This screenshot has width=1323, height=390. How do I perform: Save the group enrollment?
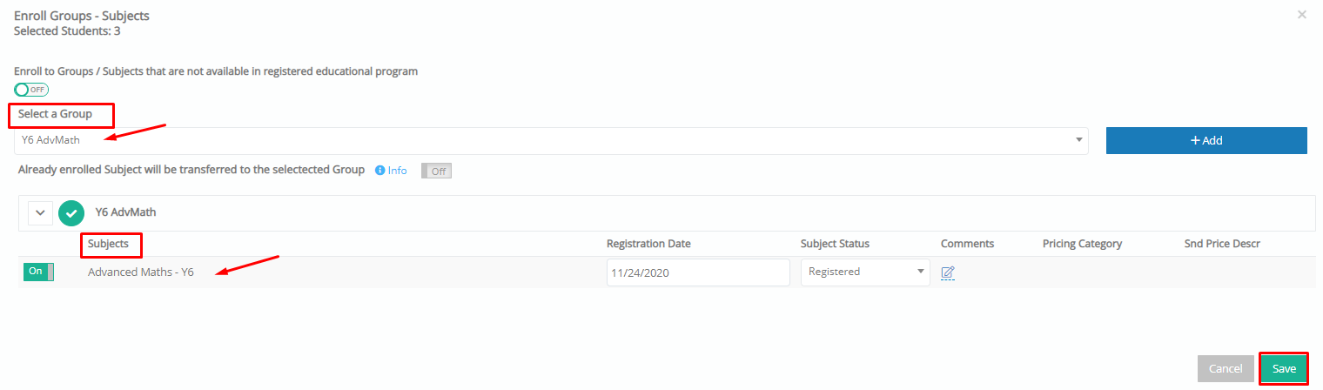1284,369
